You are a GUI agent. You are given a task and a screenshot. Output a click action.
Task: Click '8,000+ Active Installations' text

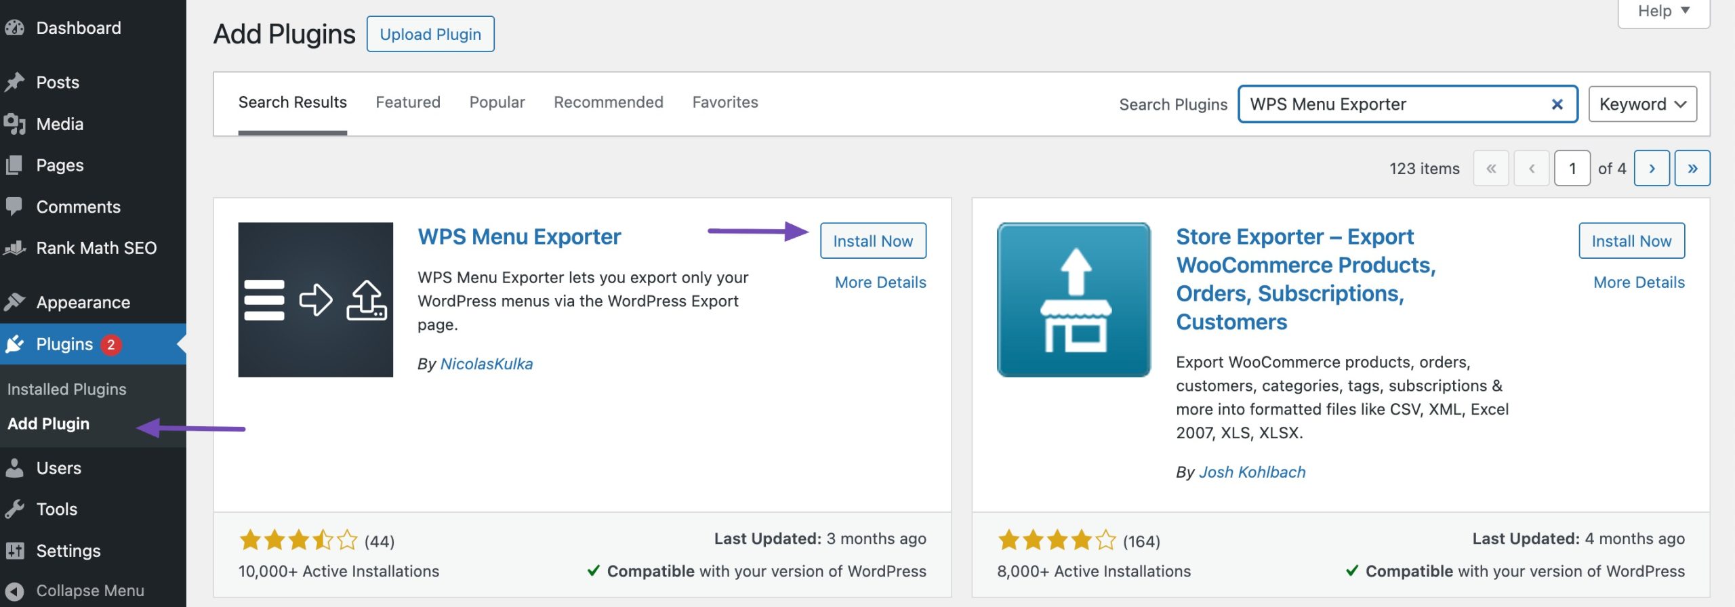point(1094,571)
